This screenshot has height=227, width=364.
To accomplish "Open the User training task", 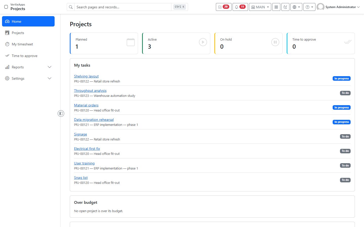I will pyautogui.click(x=84, y=163).
